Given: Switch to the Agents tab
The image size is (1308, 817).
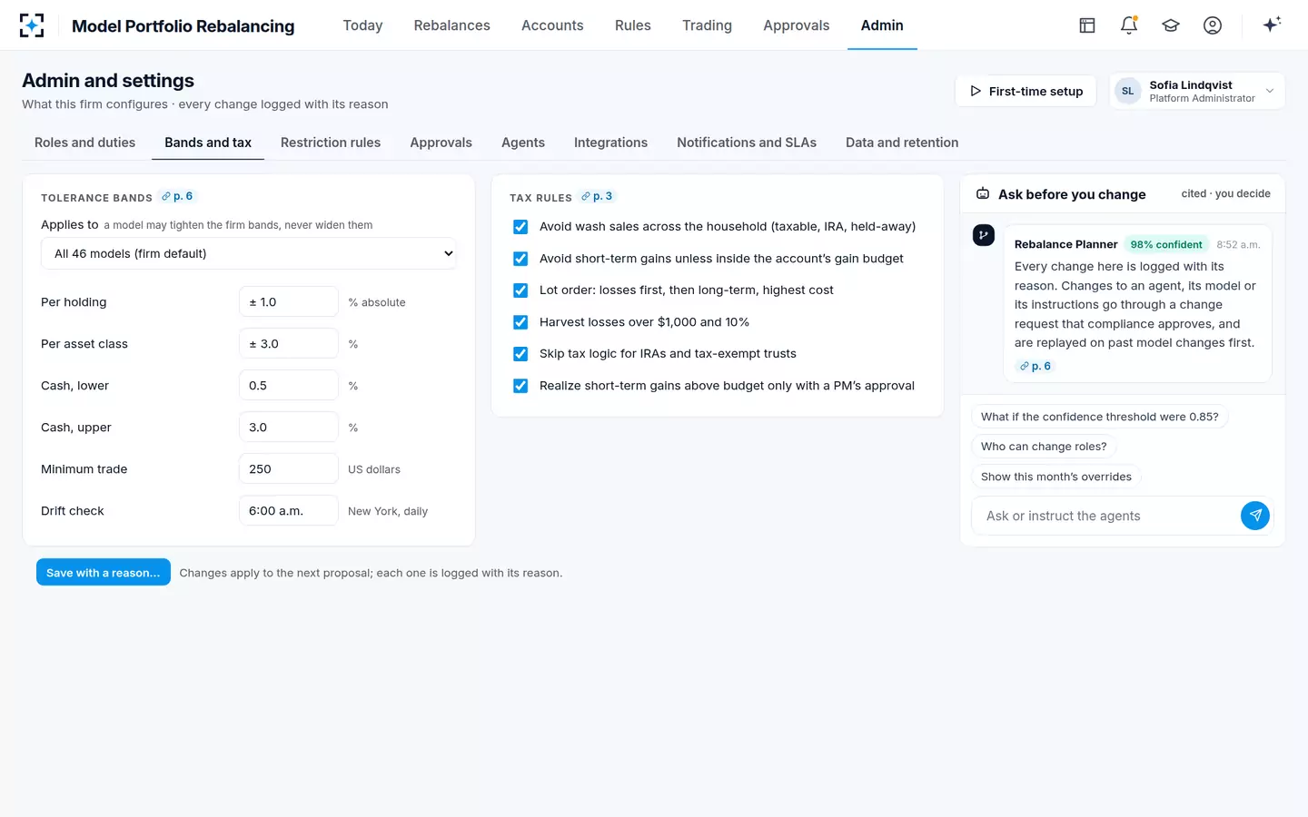Looking at the screenshot, I should [x=523, y=143].
